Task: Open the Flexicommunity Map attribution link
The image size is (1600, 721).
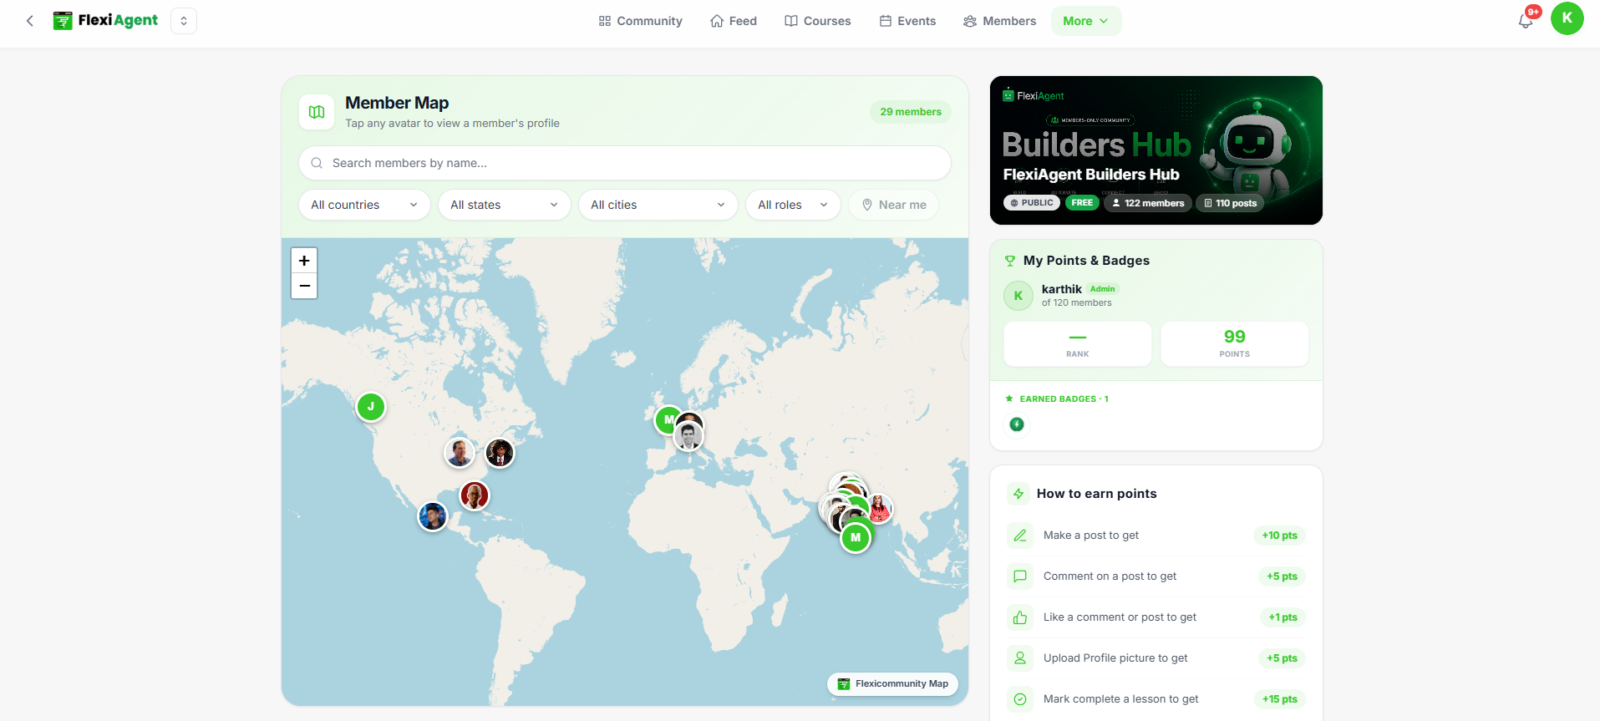Action: click(x=892, y=683)
